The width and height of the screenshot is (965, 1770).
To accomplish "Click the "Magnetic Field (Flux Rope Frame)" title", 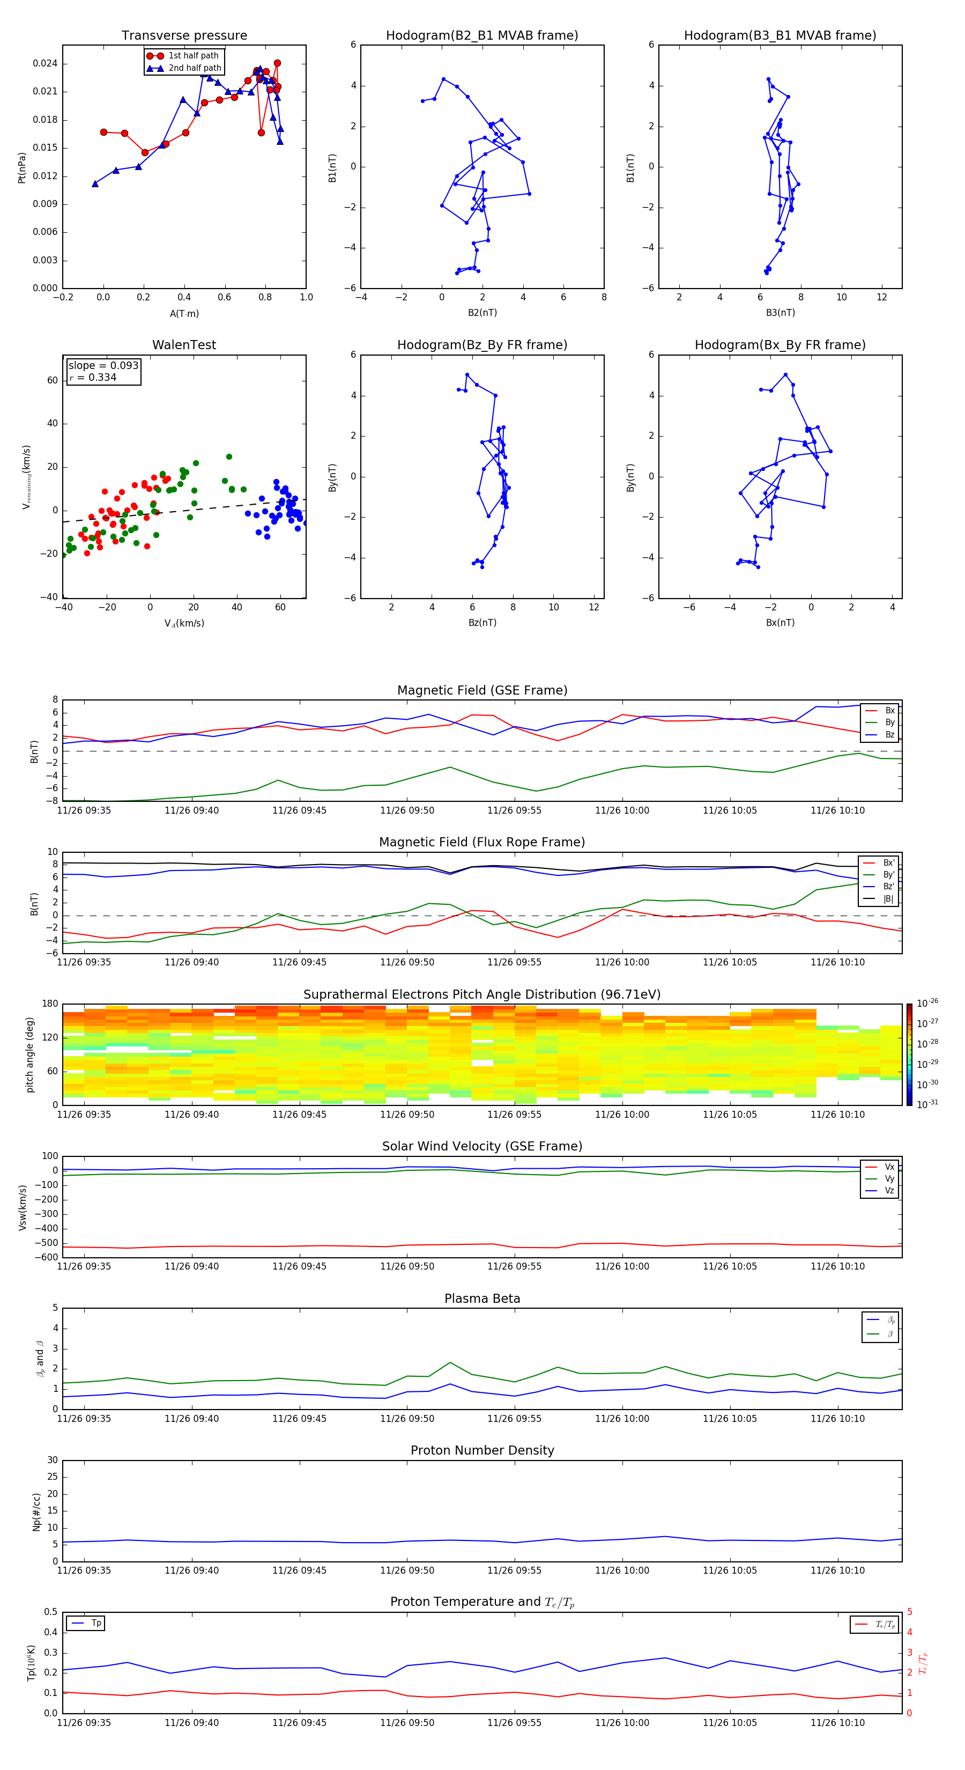I will [x=482, y=843].
